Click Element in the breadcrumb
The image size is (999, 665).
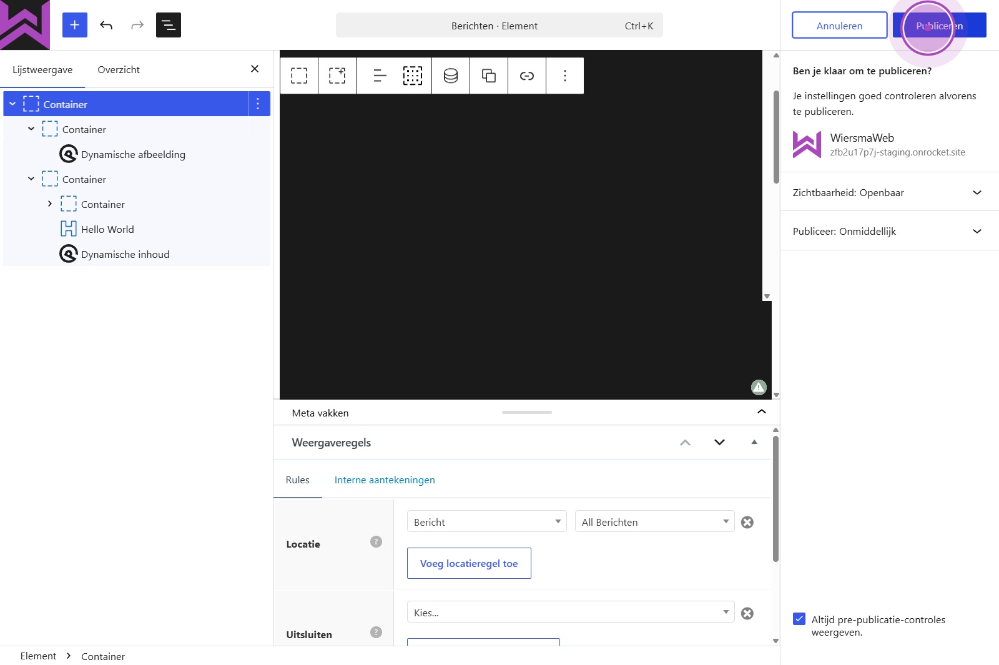tap(38, 656)
